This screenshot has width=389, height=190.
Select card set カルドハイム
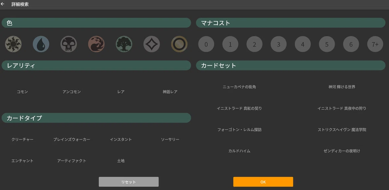[x=239, y=151]
